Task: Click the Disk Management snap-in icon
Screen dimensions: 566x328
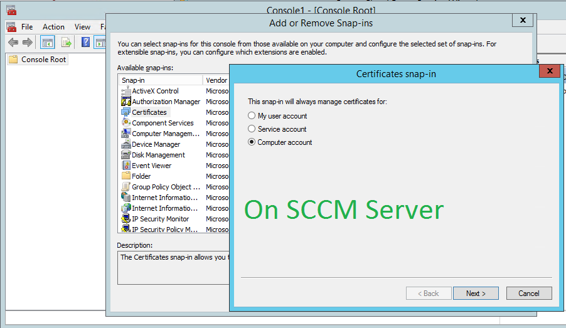Action: coord(125,155)
